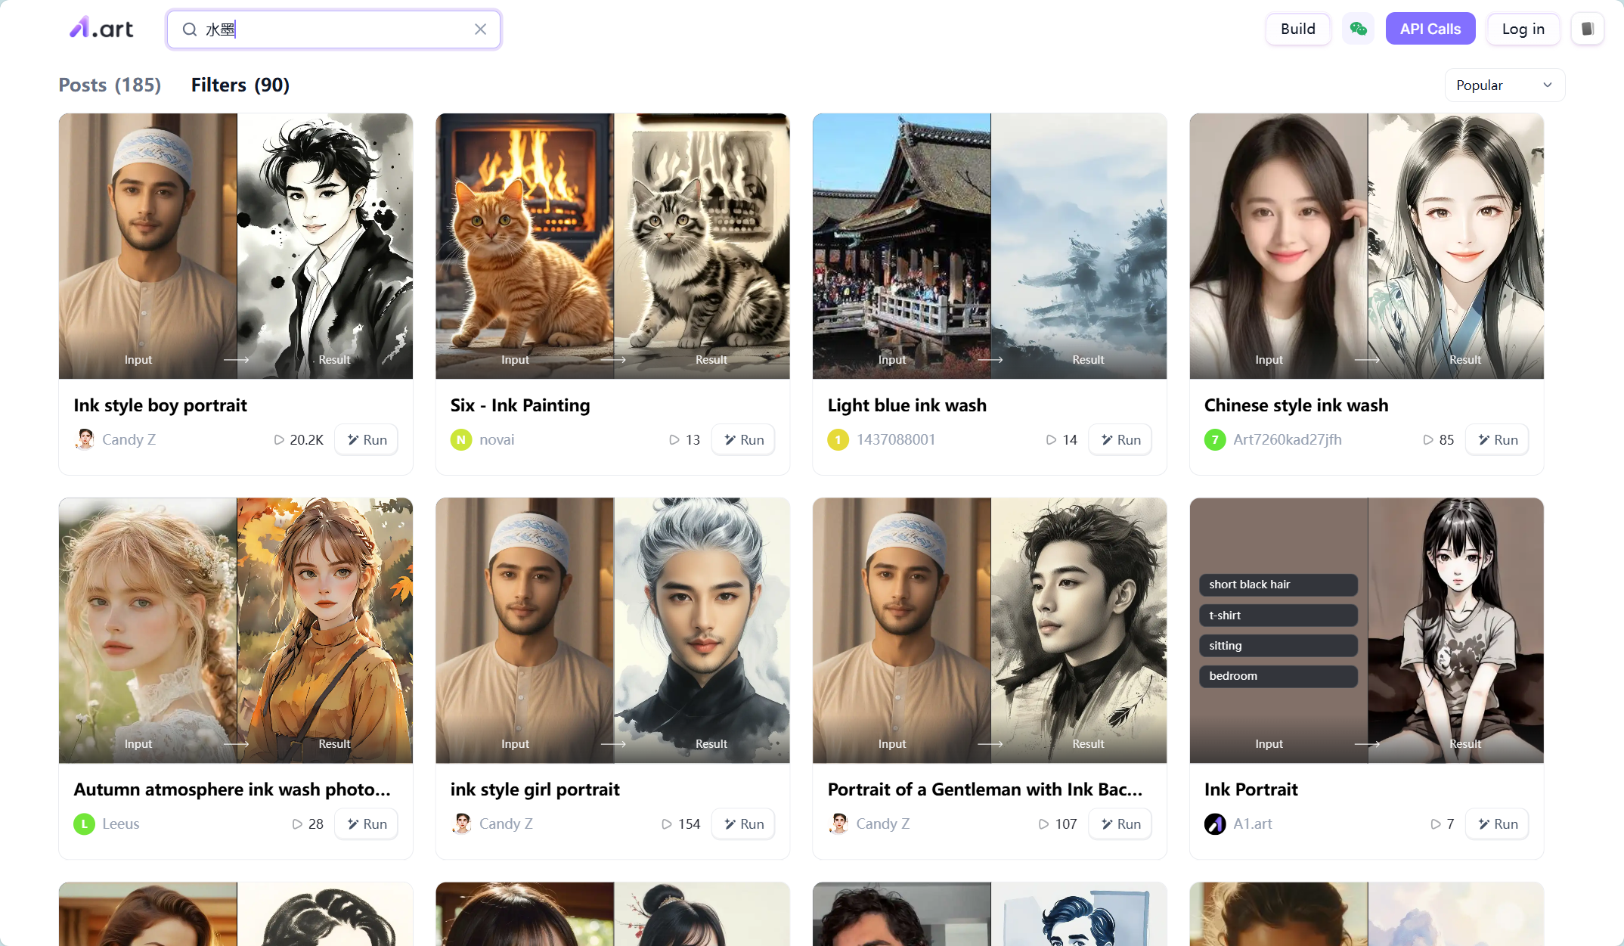Click author name Leeus

[121, 823]
